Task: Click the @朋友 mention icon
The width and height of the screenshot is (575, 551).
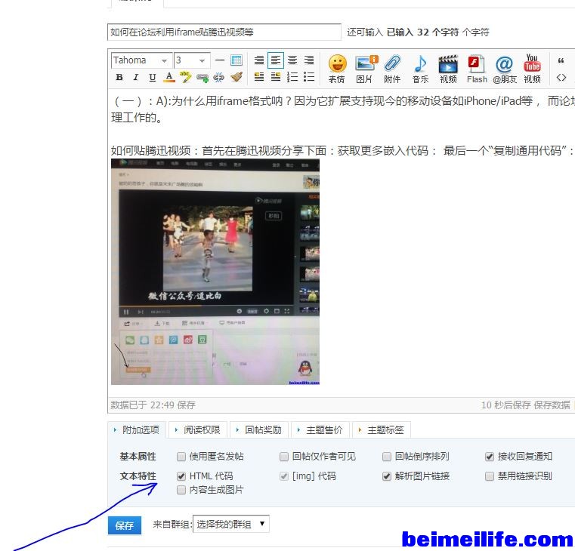Action: point(504,67)
